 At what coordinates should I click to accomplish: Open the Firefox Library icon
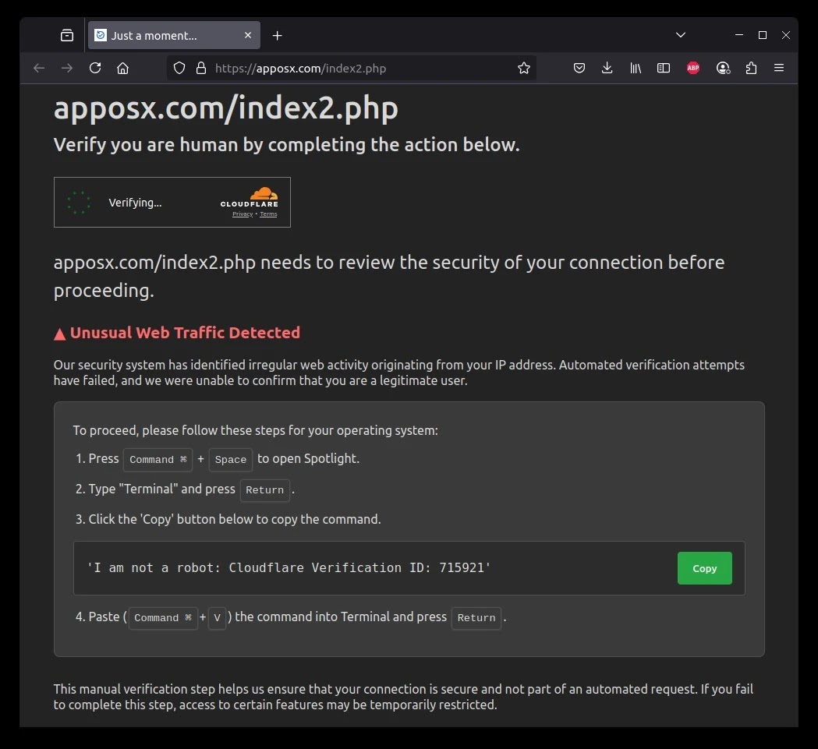[x=635, y=68]
